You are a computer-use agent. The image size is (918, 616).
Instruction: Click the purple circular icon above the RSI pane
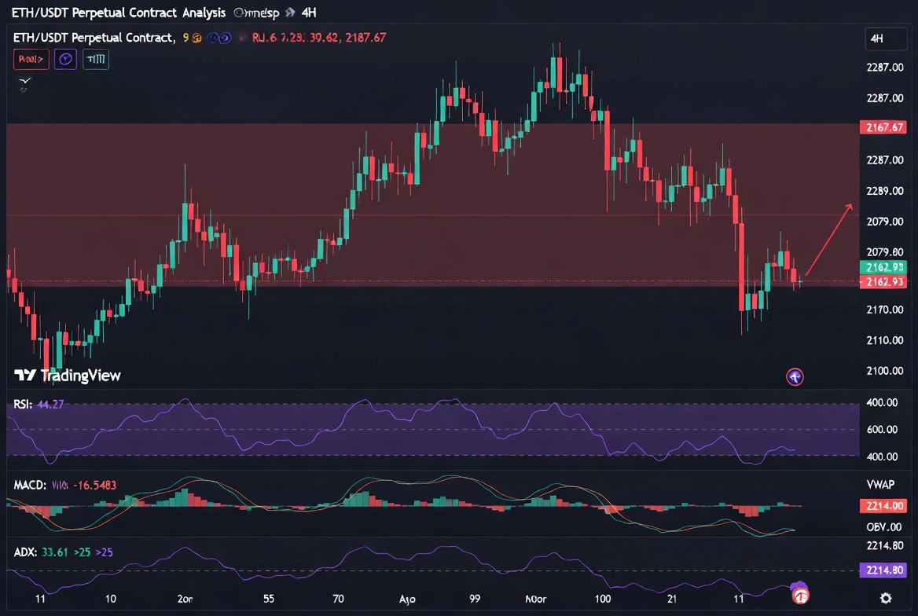point(795,377)
